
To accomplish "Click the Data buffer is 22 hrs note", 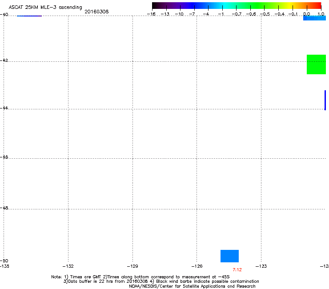I will coord(161,281).
